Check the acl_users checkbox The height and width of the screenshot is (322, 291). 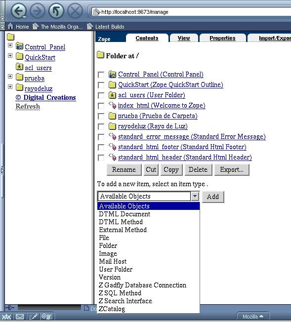(x=101, y=95)
